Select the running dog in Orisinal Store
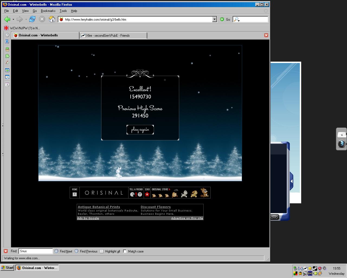The height and width of the screenshot is (278, 347). pyautogui.click(x=194, y=194)
